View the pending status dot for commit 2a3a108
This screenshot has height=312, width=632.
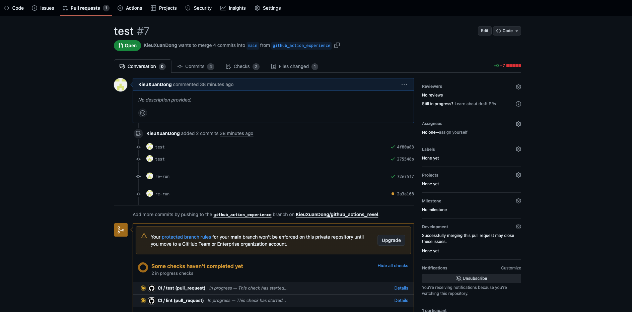(393, 194)
